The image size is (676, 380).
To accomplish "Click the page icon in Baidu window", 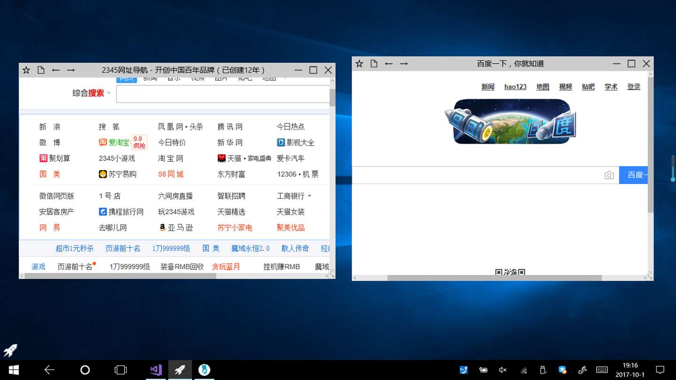I will (x=374, y=63).
